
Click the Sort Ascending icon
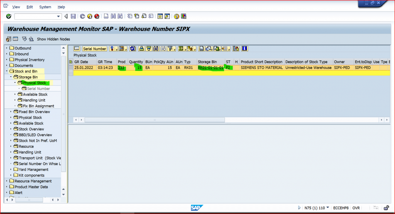click(x=142, y=49)
